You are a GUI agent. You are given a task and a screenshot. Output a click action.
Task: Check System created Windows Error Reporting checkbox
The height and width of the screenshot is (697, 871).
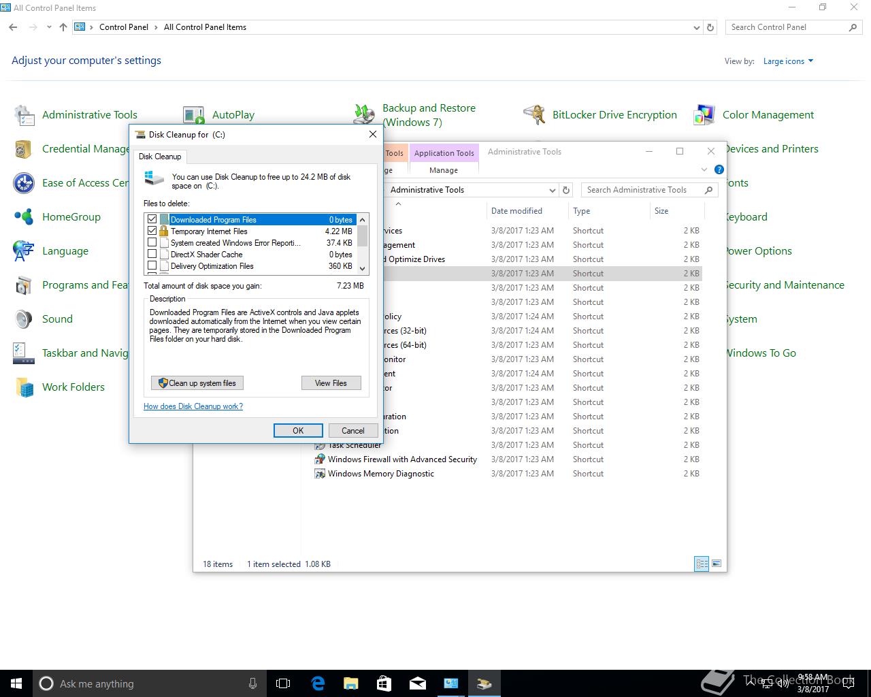pos(152,242)
